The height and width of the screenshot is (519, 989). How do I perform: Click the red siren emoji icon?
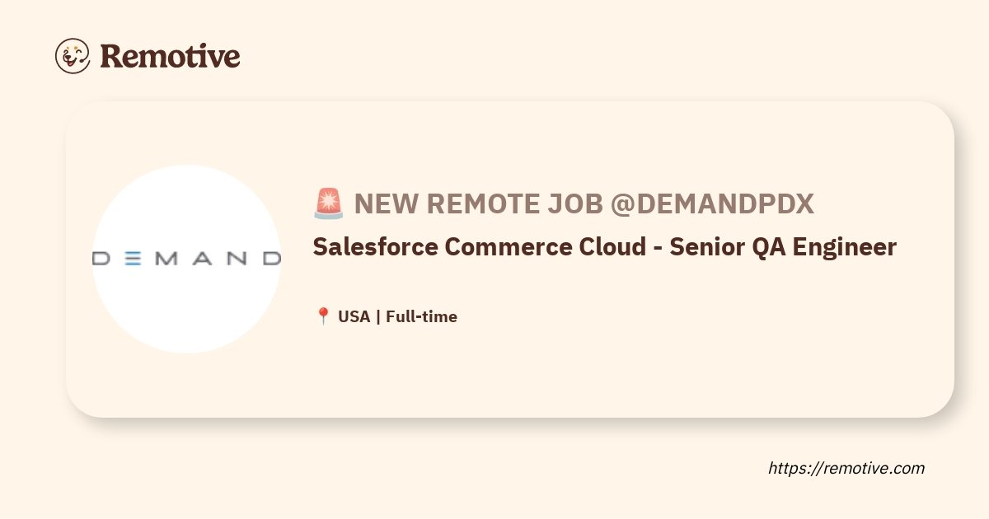[x=329, y=203]
